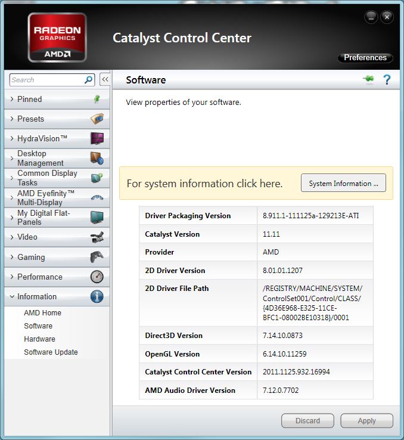Viewport: 404px width, 440px height.
Task: Open Software Update under Information
Action: pos(51,352)
